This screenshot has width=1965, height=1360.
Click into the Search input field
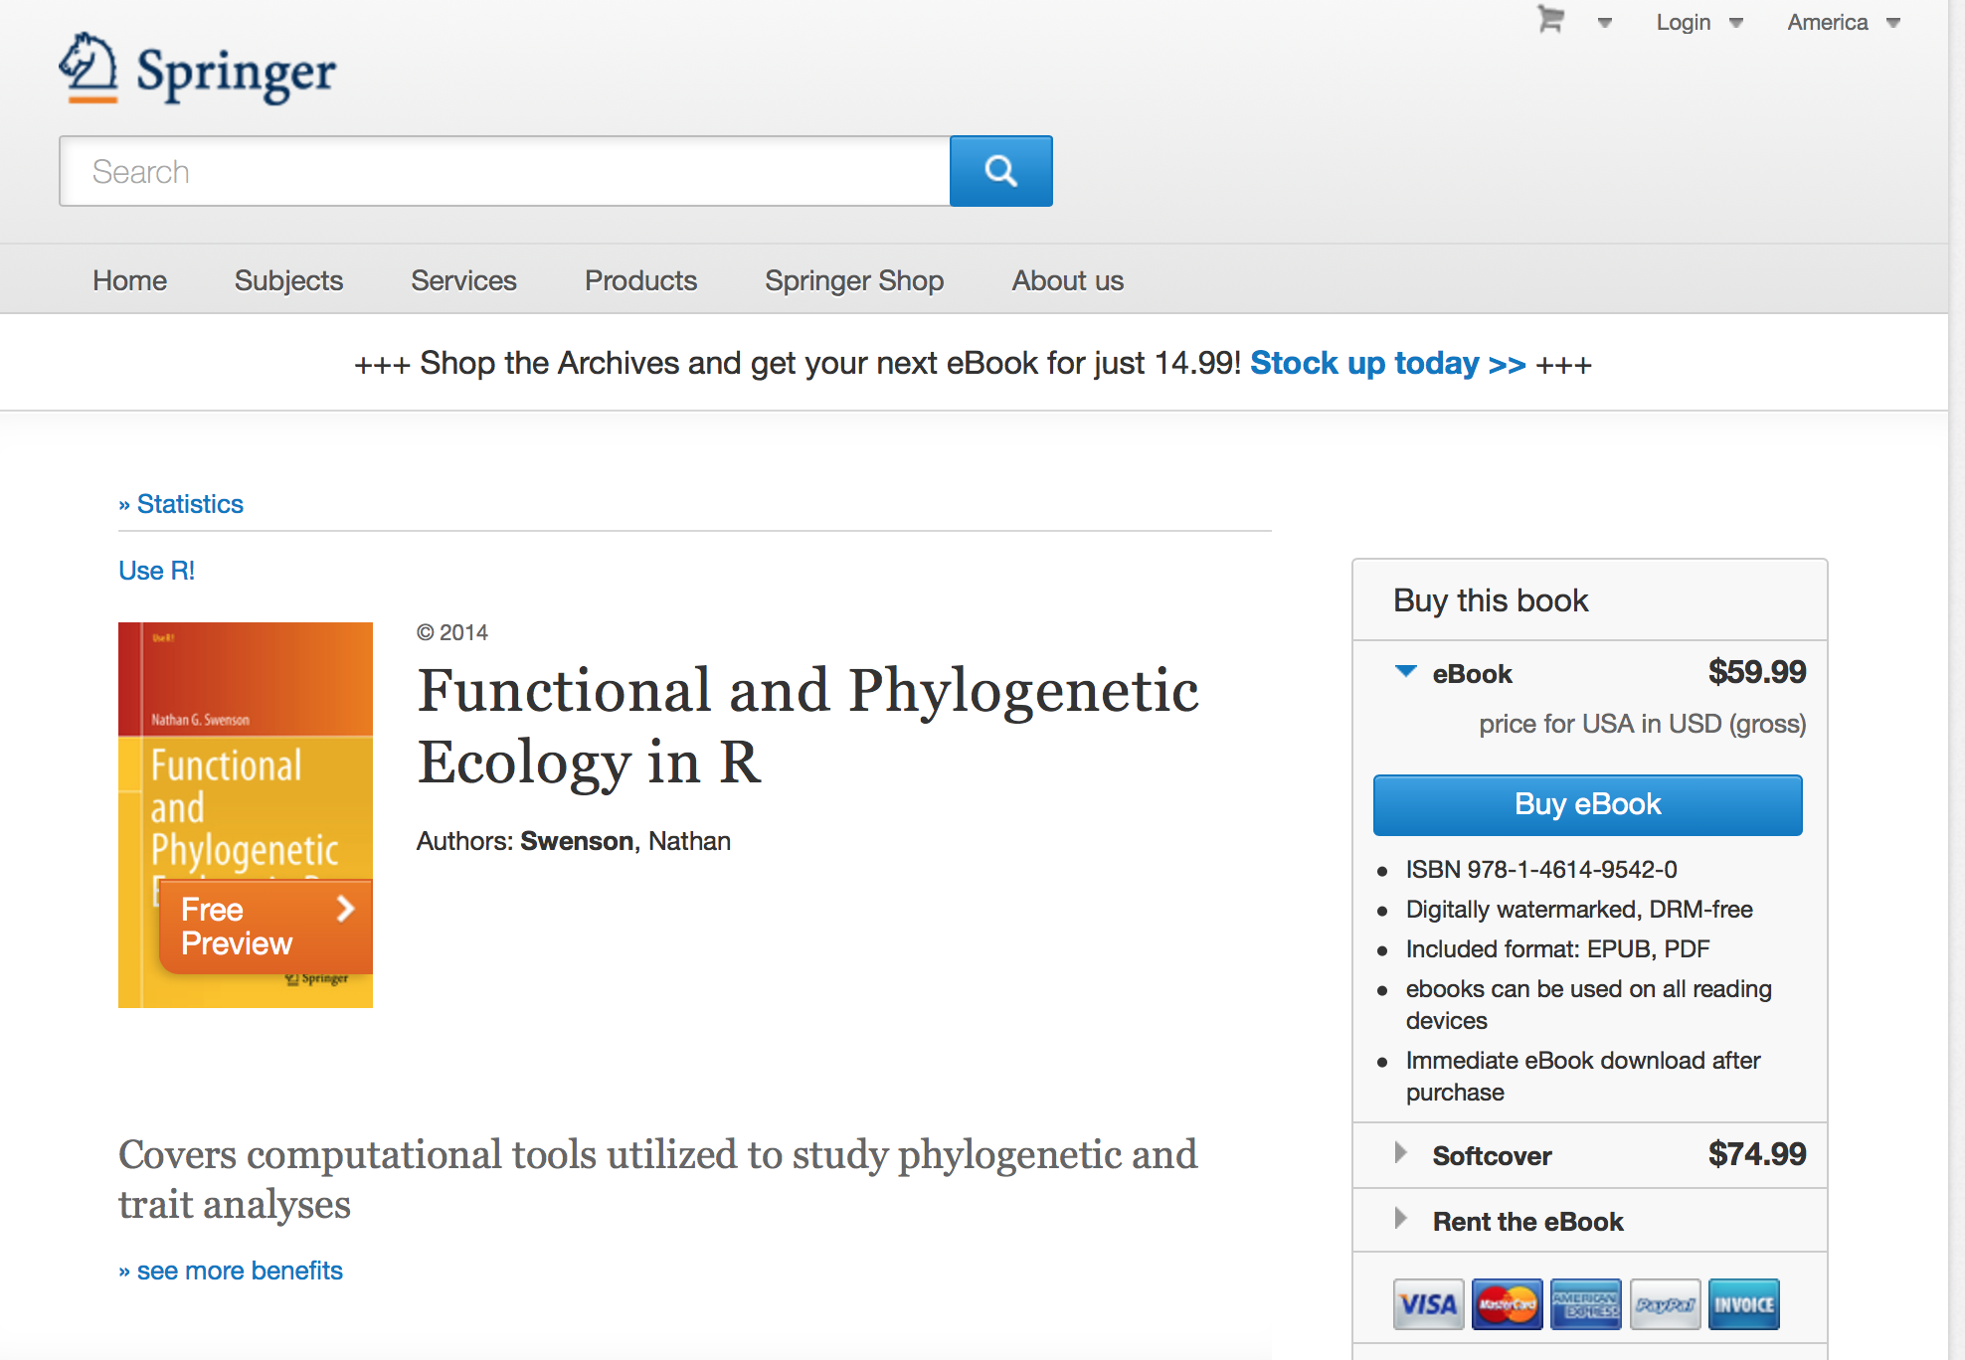click(504, 171)
